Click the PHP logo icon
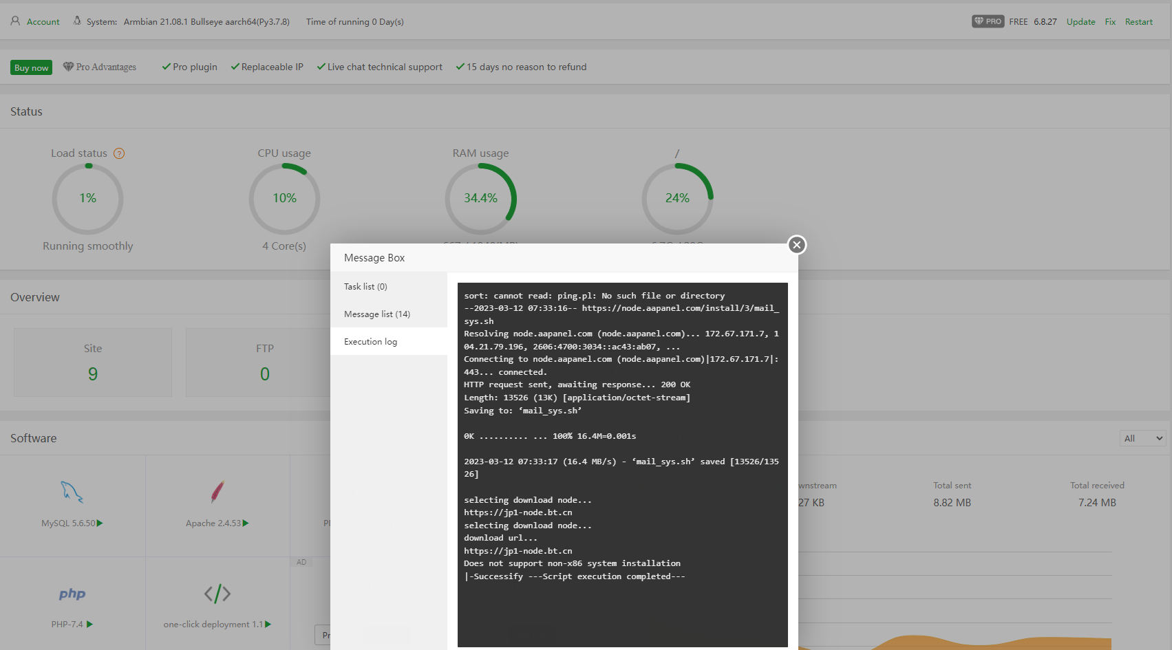The image size is (1172, 650). (72, 594)
